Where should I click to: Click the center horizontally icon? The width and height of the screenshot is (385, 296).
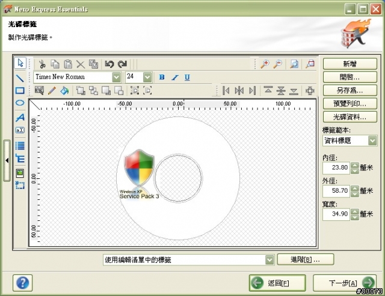pyautogui.click(x=239, y=91)
